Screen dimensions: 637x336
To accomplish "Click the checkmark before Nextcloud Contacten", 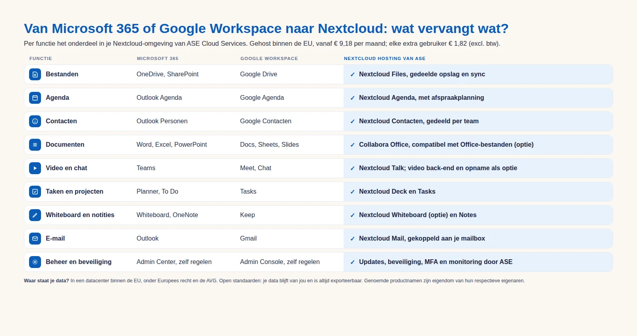I will [x=352, y=121].
